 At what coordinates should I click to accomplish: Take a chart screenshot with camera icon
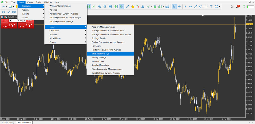167,6
